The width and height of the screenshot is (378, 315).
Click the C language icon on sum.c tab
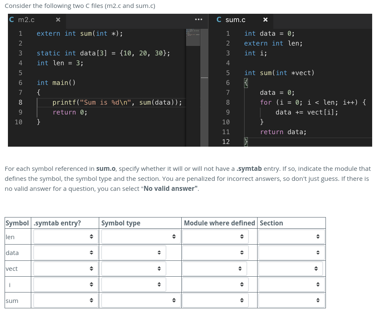click(x=218, y=20)
